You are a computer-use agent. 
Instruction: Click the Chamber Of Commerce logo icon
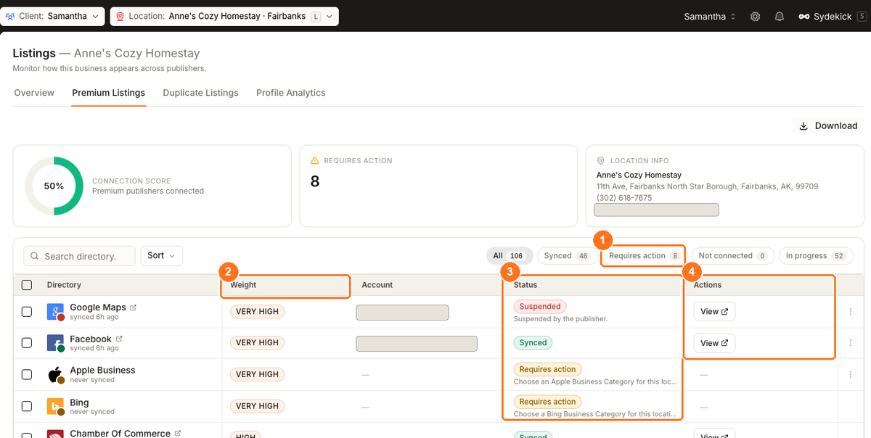(55, 434)
